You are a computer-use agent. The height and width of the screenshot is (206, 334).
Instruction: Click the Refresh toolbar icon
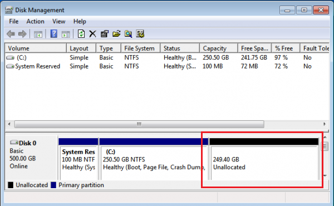(x=81, y=34)
